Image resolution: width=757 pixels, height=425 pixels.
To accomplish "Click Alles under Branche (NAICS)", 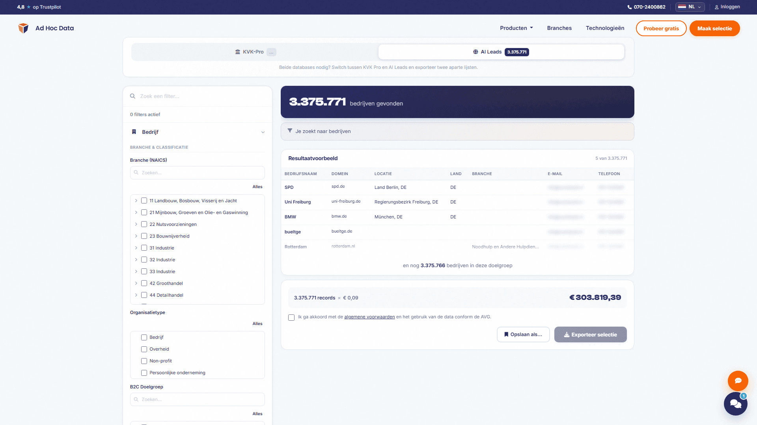I will pos(257,187).
